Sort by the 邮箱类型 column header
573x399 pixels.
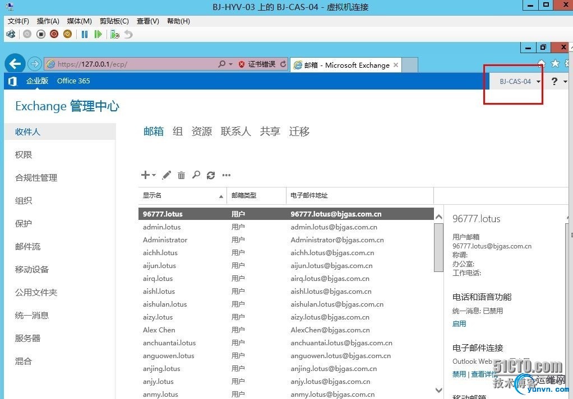tap(257, 195)
